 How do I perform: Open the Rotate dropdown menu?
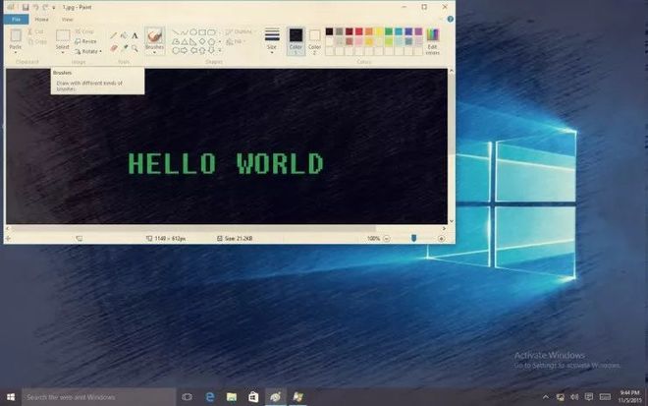point(88,51)
